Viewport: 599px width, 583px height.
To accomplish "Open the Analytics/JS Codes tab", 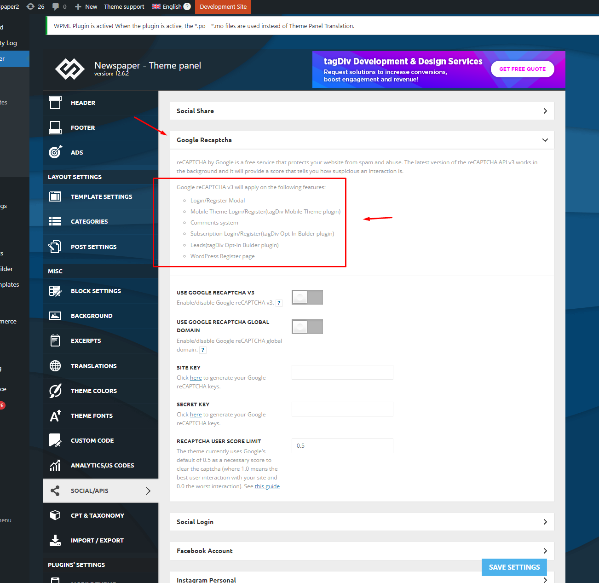I will coord(101,465).
